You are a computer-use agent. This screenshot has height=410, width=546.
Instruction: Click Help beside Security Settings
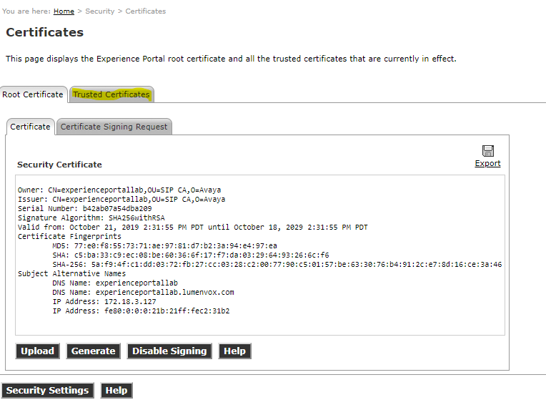[116, 390]
